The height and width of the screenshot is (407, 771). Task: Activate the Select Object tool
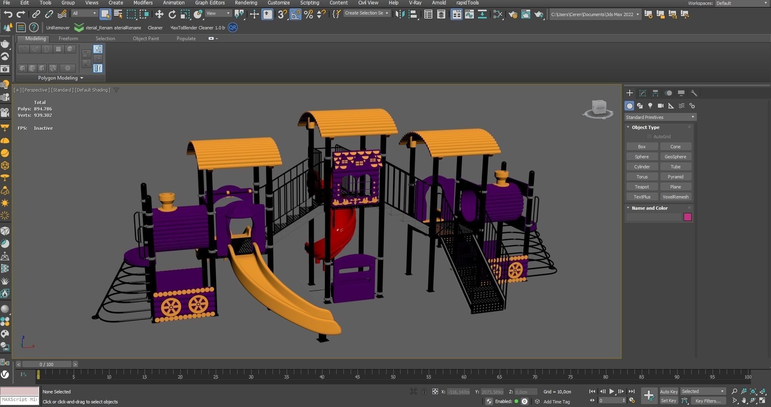pos(105,14)
